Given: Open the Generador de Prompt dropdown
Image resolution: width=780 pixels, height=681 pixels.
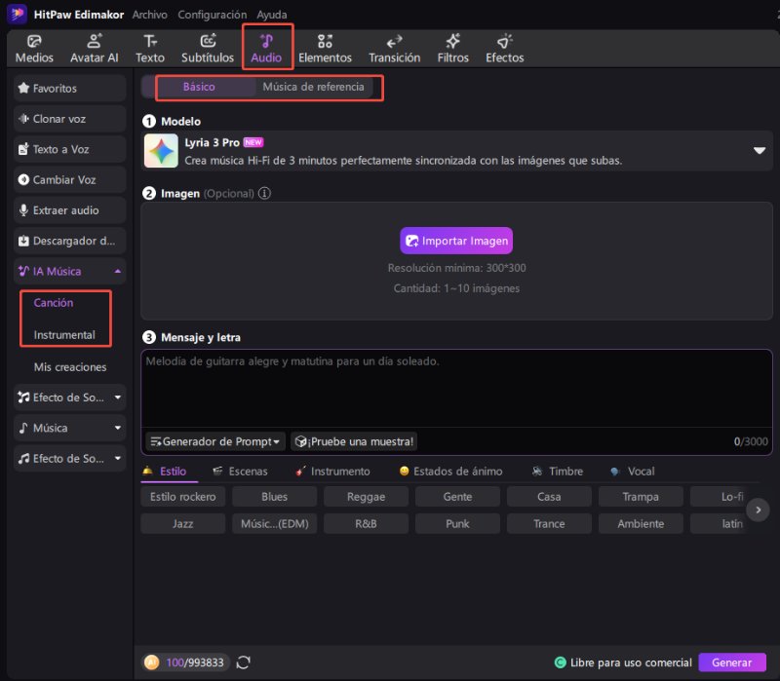Looking at the screenshot, I should (x=215, y=441).
